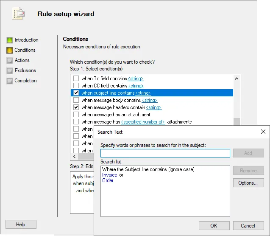270x236 pixels.
Task: Click the yellow Conditions step icon
Action: point(10,51)
